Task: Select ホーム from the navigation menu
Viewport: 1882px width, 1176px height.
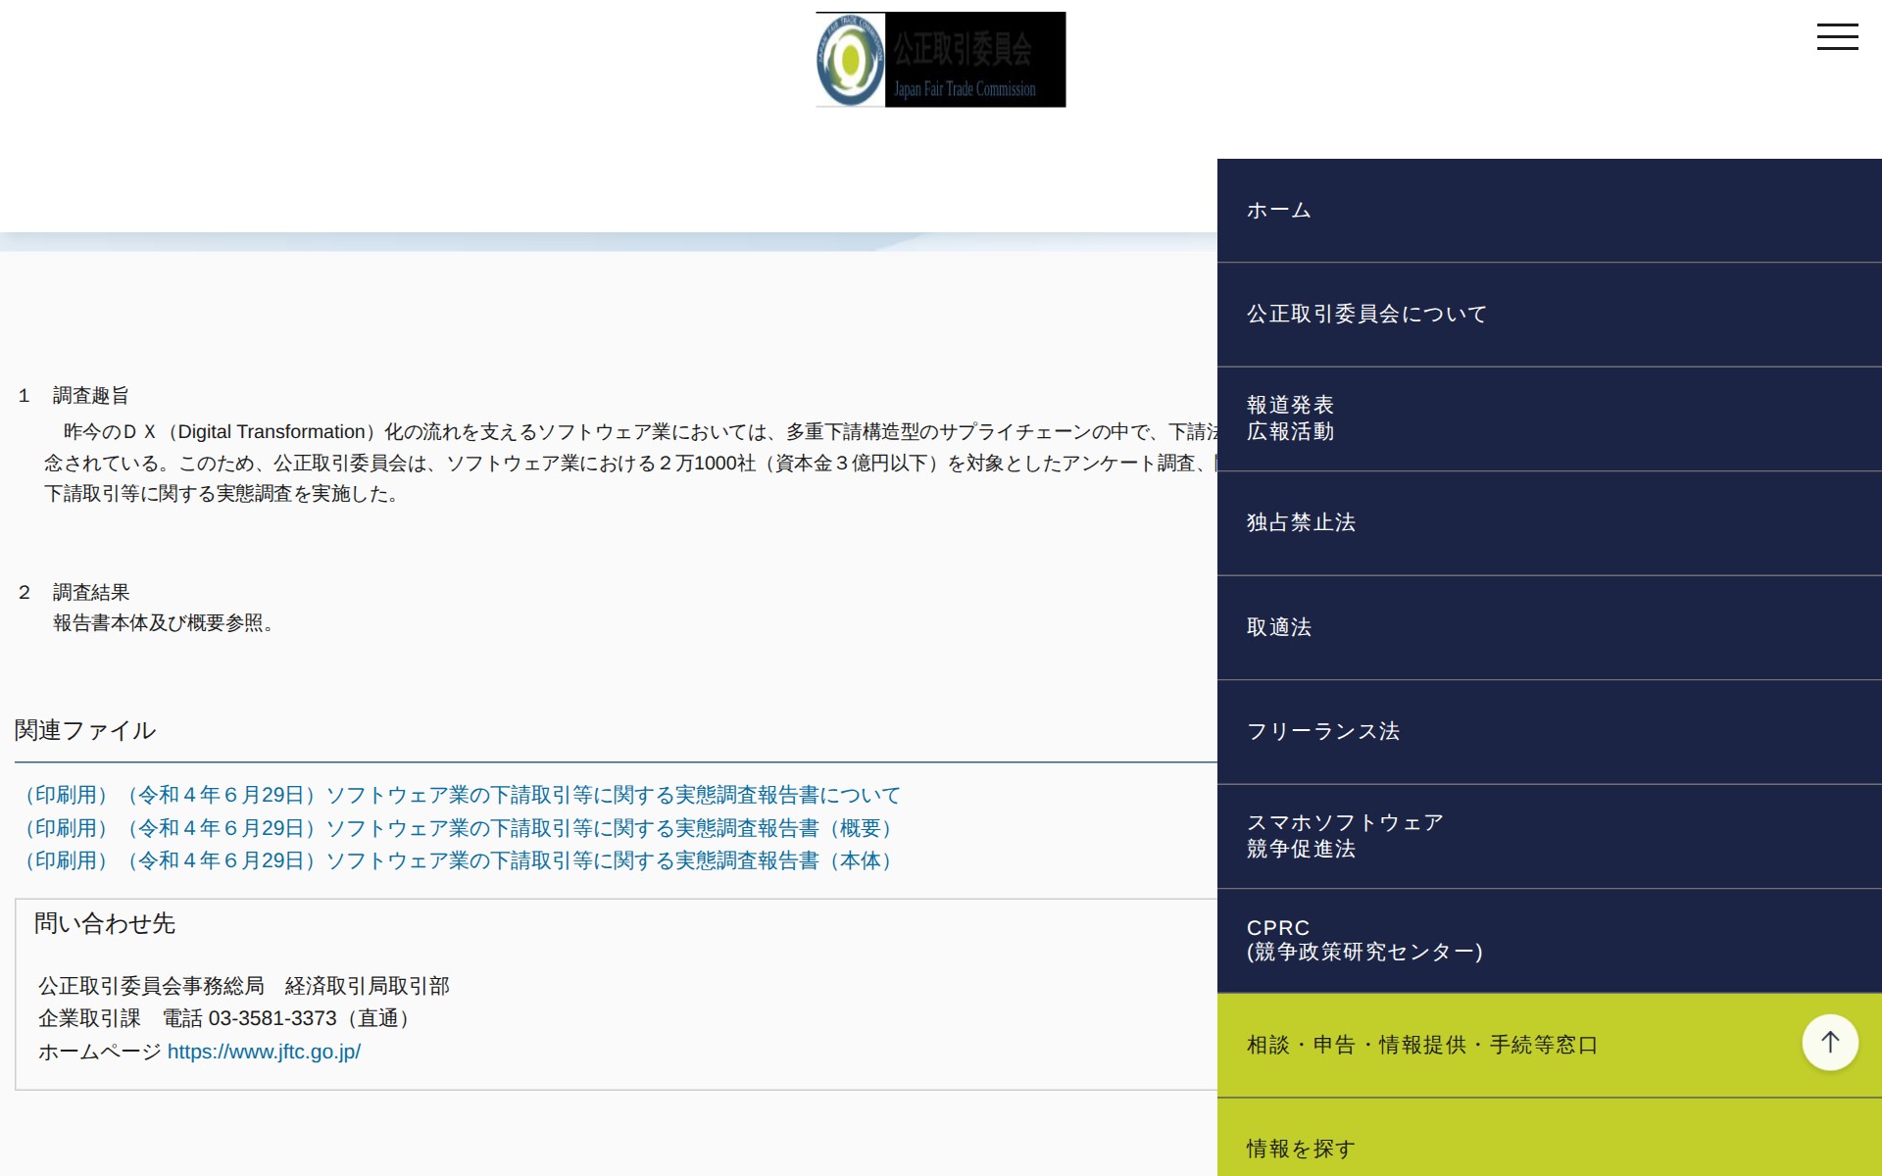Action: click(1276, 209)
